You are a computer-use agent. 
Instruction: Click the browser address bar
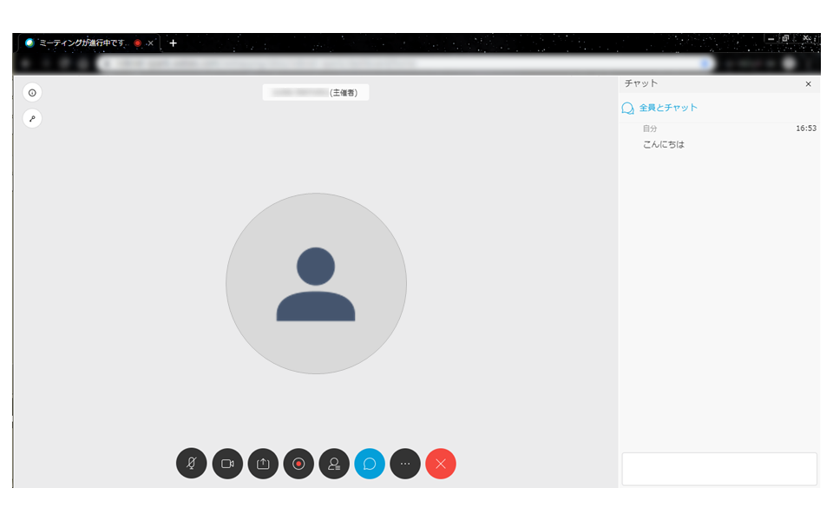click(x=405, y=63)
